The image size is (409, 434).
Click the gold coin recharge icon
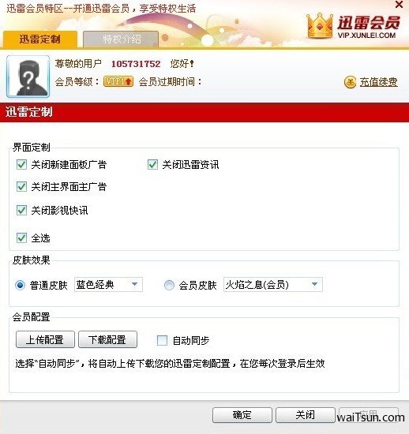pos(350,82)
